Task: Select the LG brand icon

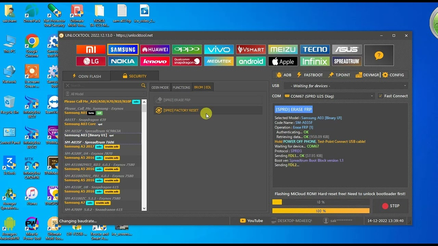Action: [x=91, y=61]
